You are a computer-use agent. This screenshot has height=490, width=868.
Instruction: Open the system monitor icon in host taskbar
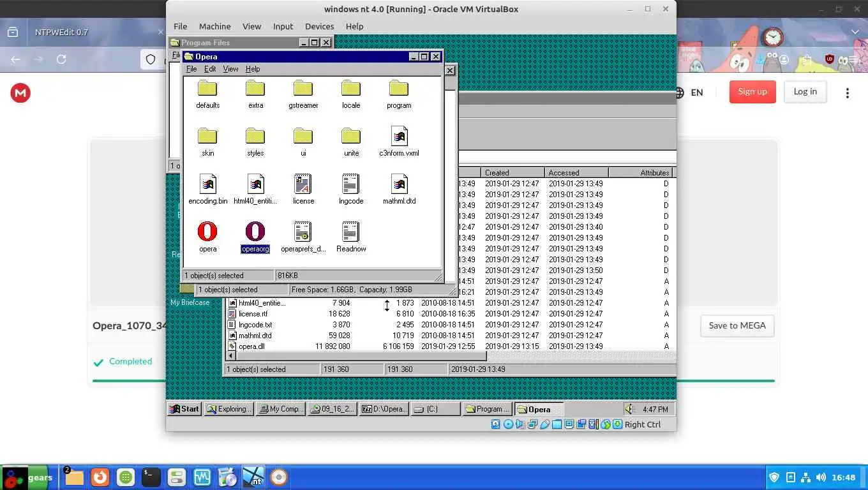click(202, 477)
